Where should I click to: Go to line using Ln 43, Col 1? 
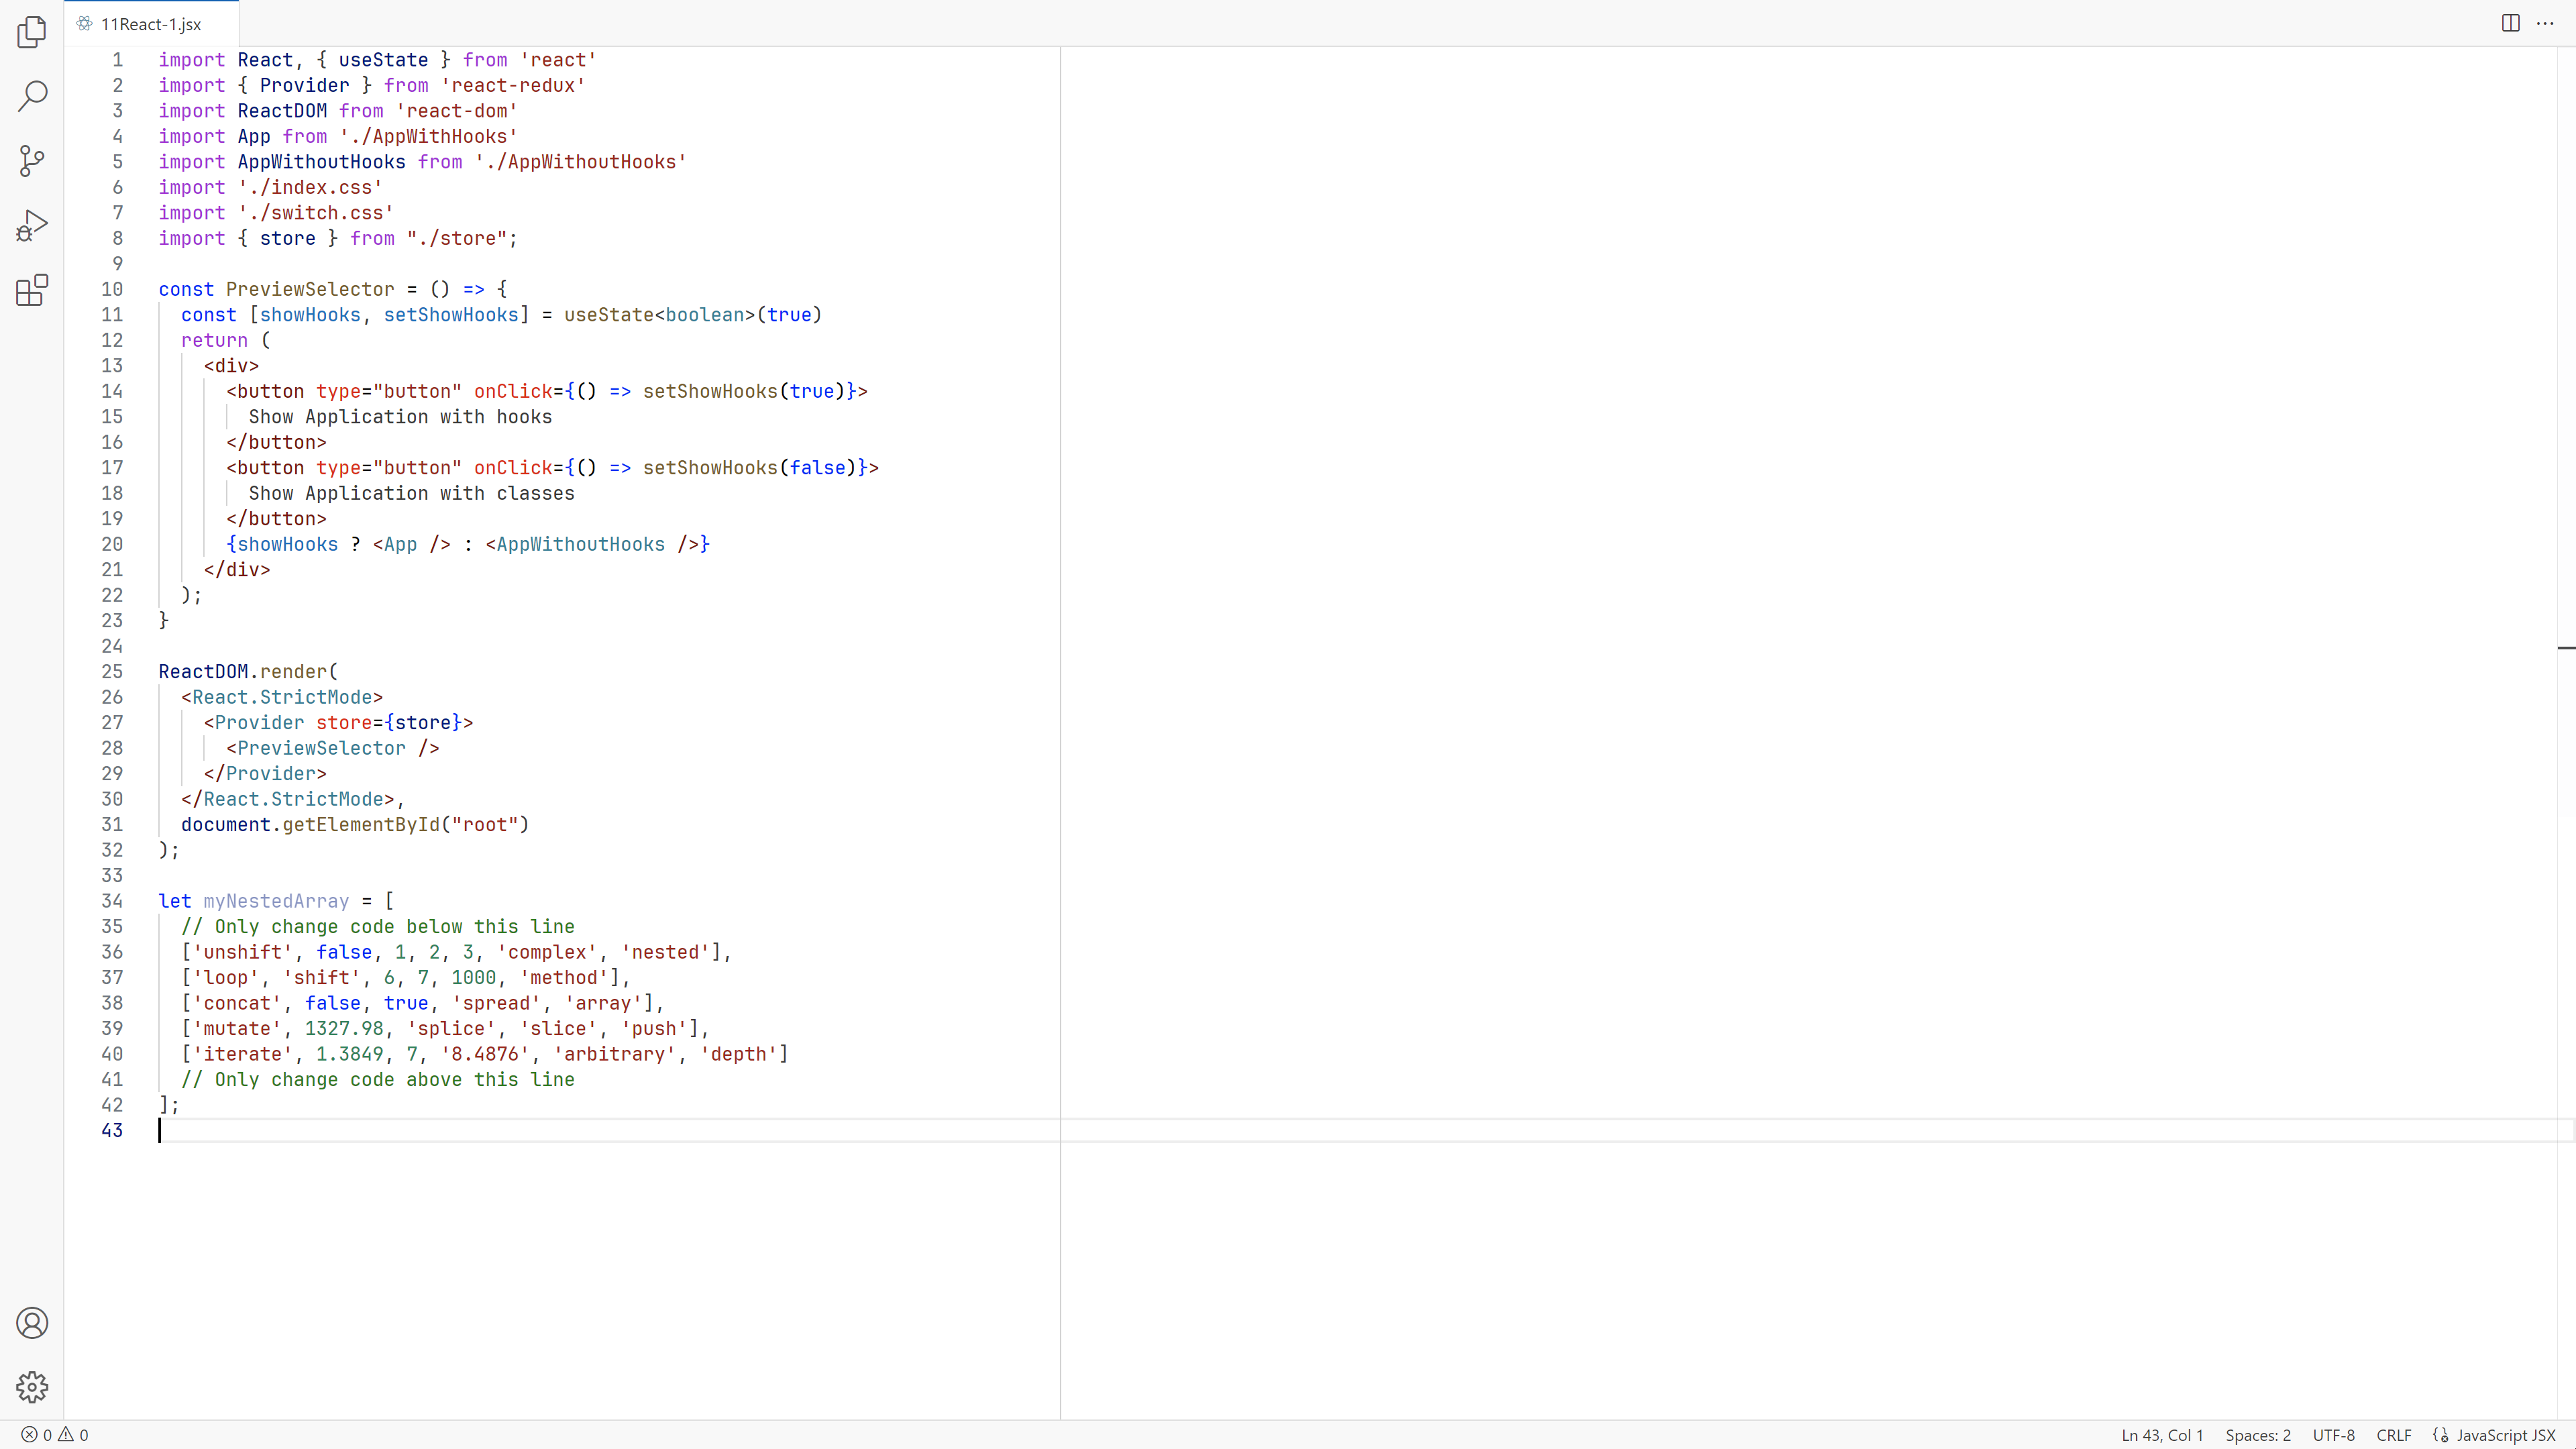2162,1434
